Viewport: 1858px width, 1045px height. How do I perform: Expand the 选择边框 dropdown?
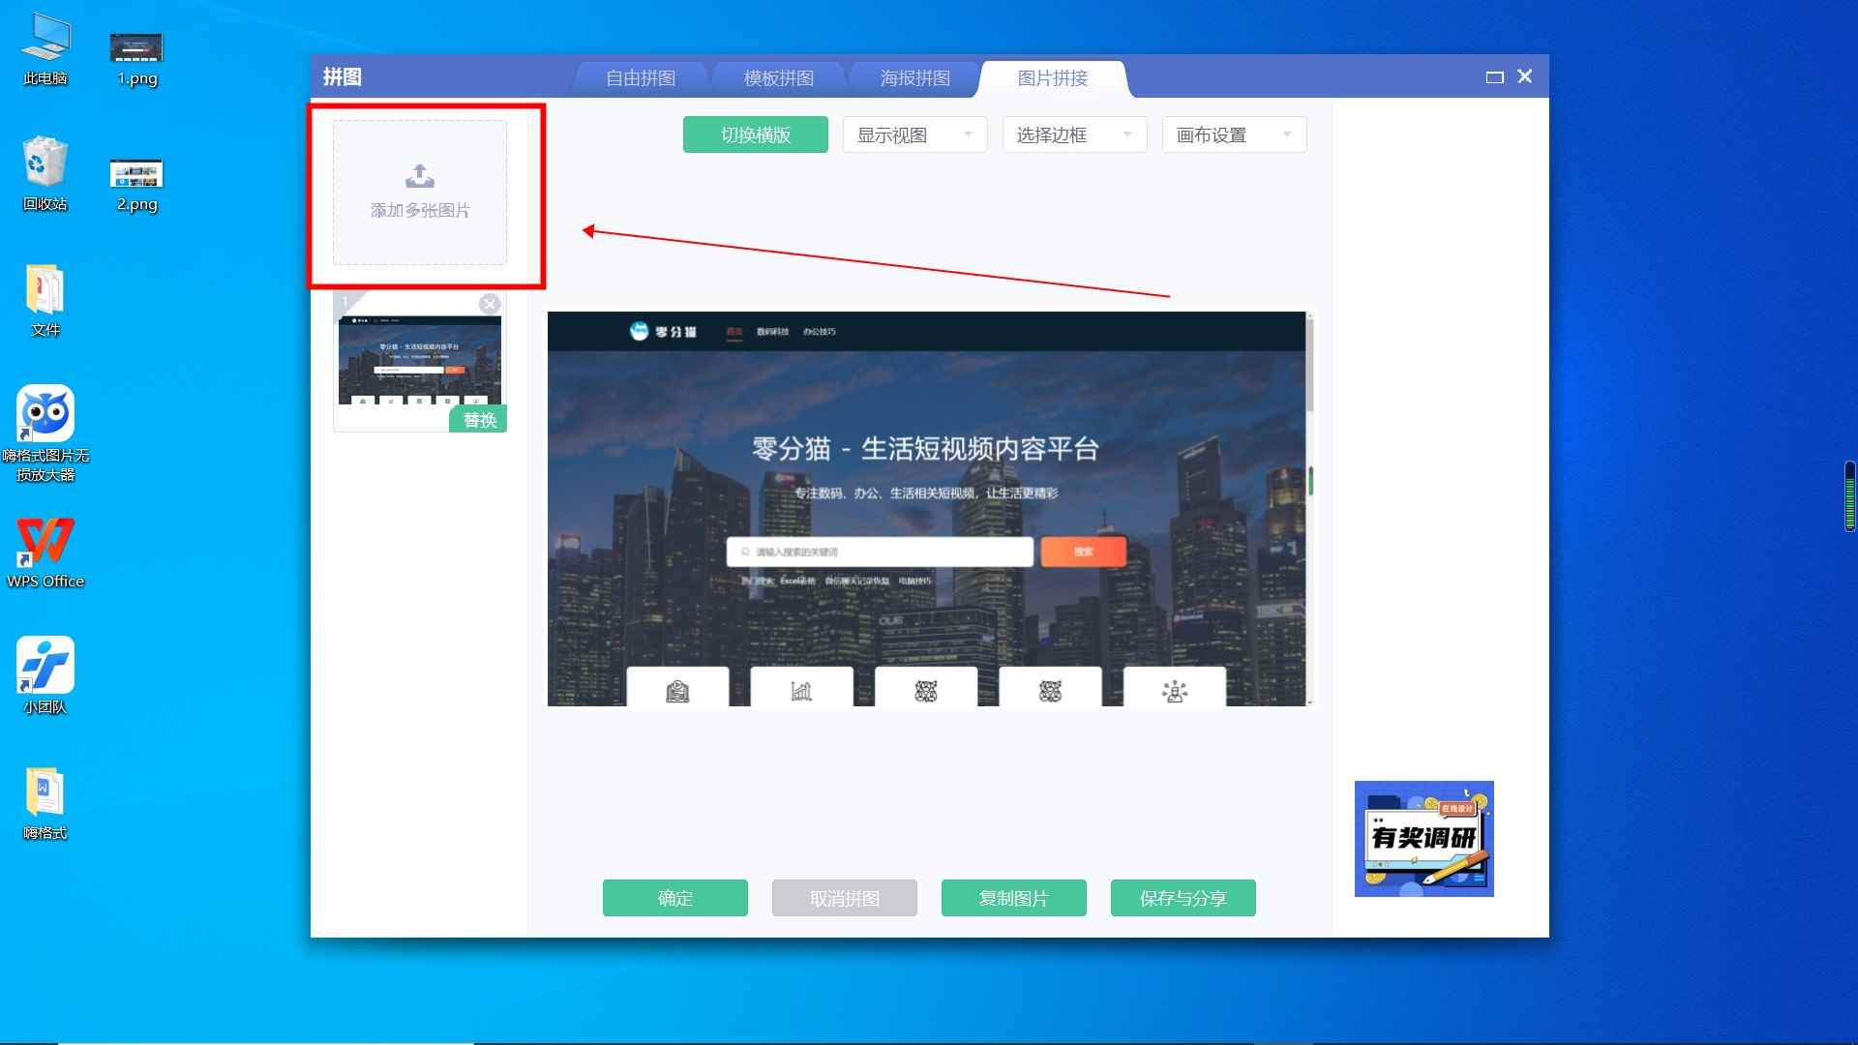tap(1072, 134)
